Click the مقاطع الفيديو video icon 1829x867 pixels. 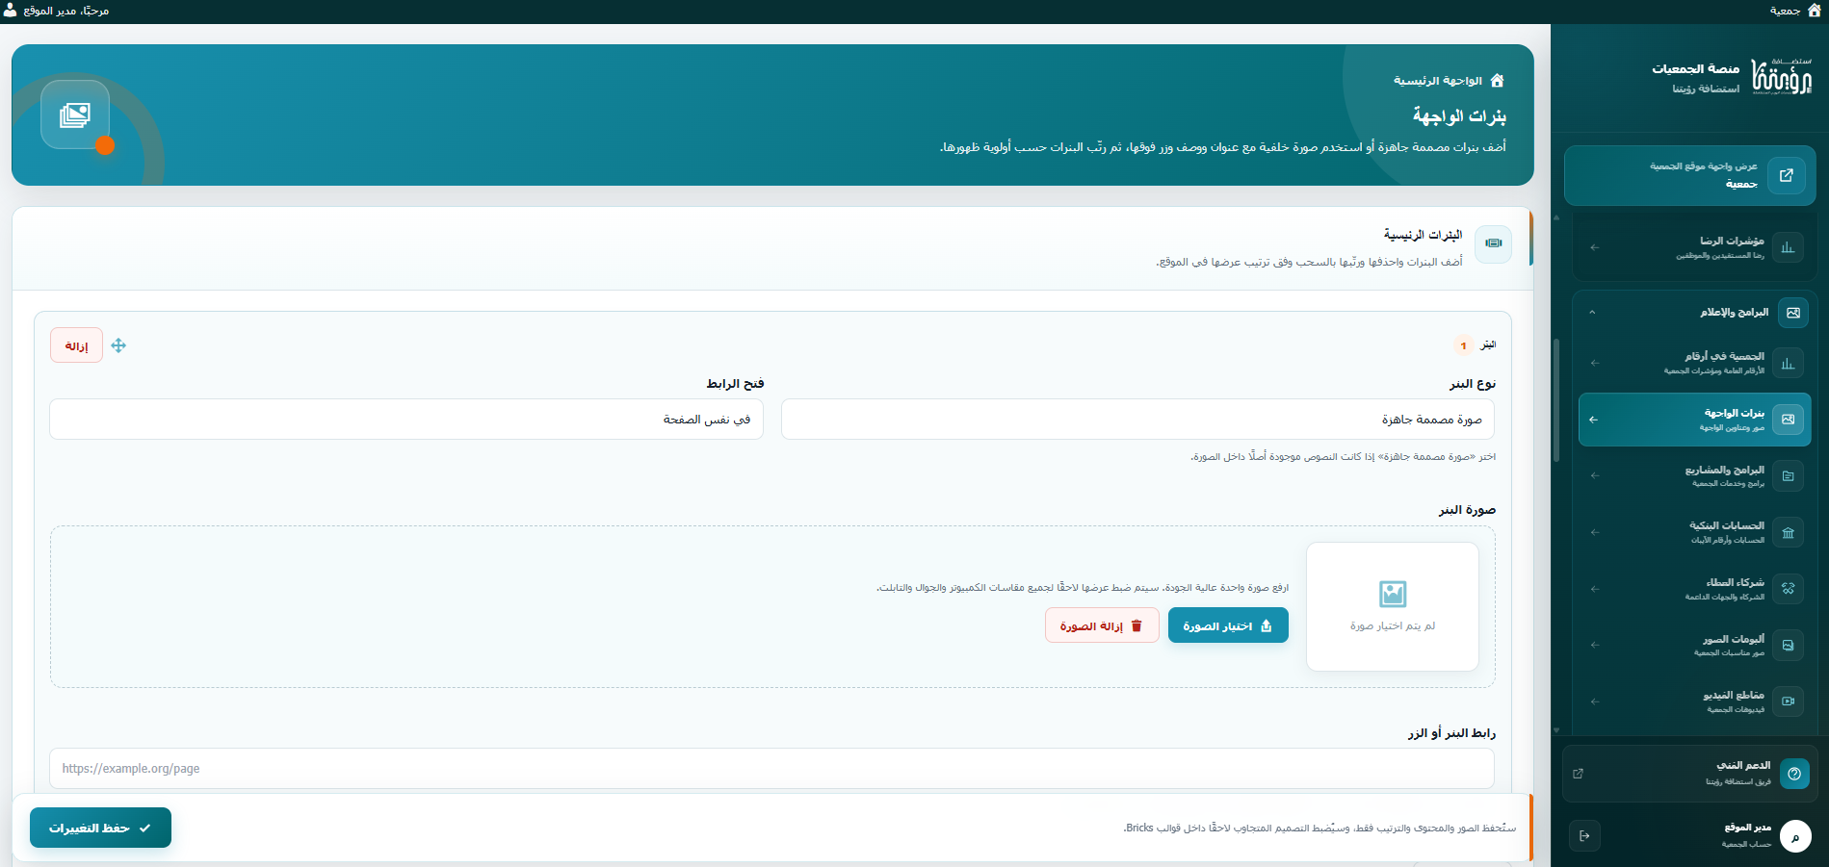point(1788,701)
